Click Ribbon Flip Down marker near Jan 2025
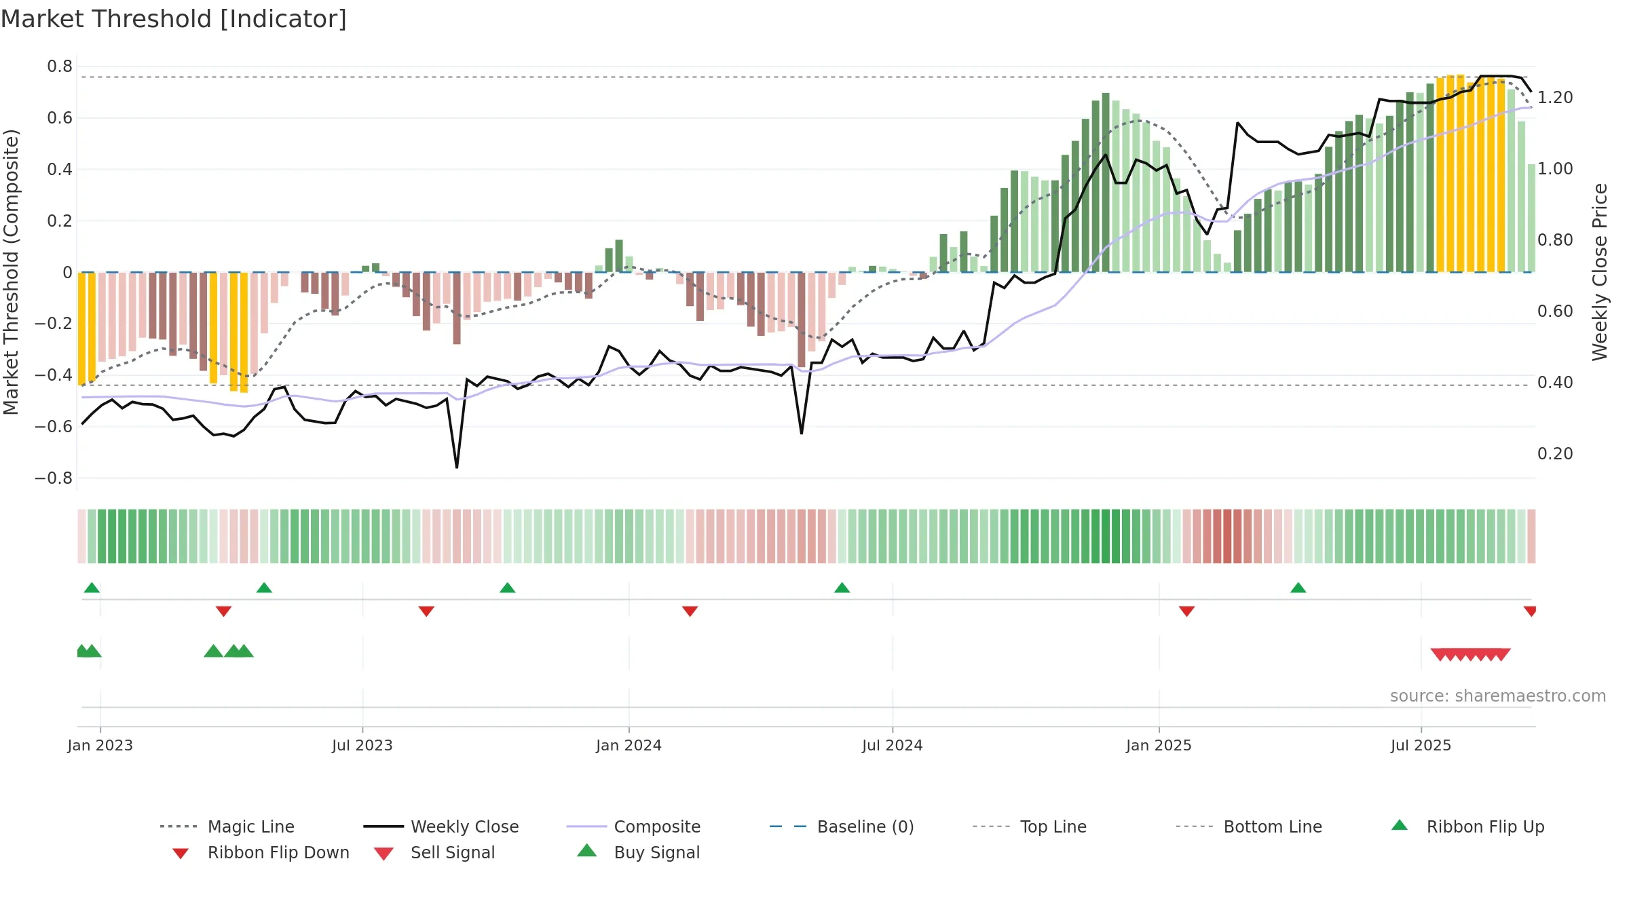1629x916 pixels. (x=1186, y=611)
